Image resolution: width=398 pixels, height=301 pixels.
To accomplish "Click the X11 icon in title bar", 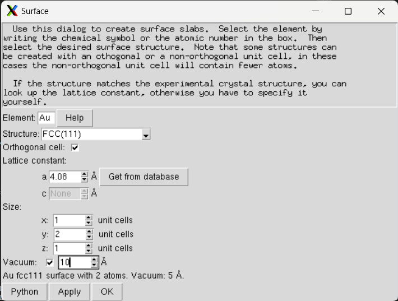I will click(11, 11).
